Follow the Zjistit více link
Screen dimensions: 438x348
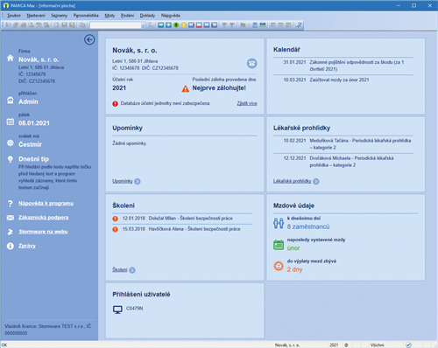pos(247,103)
